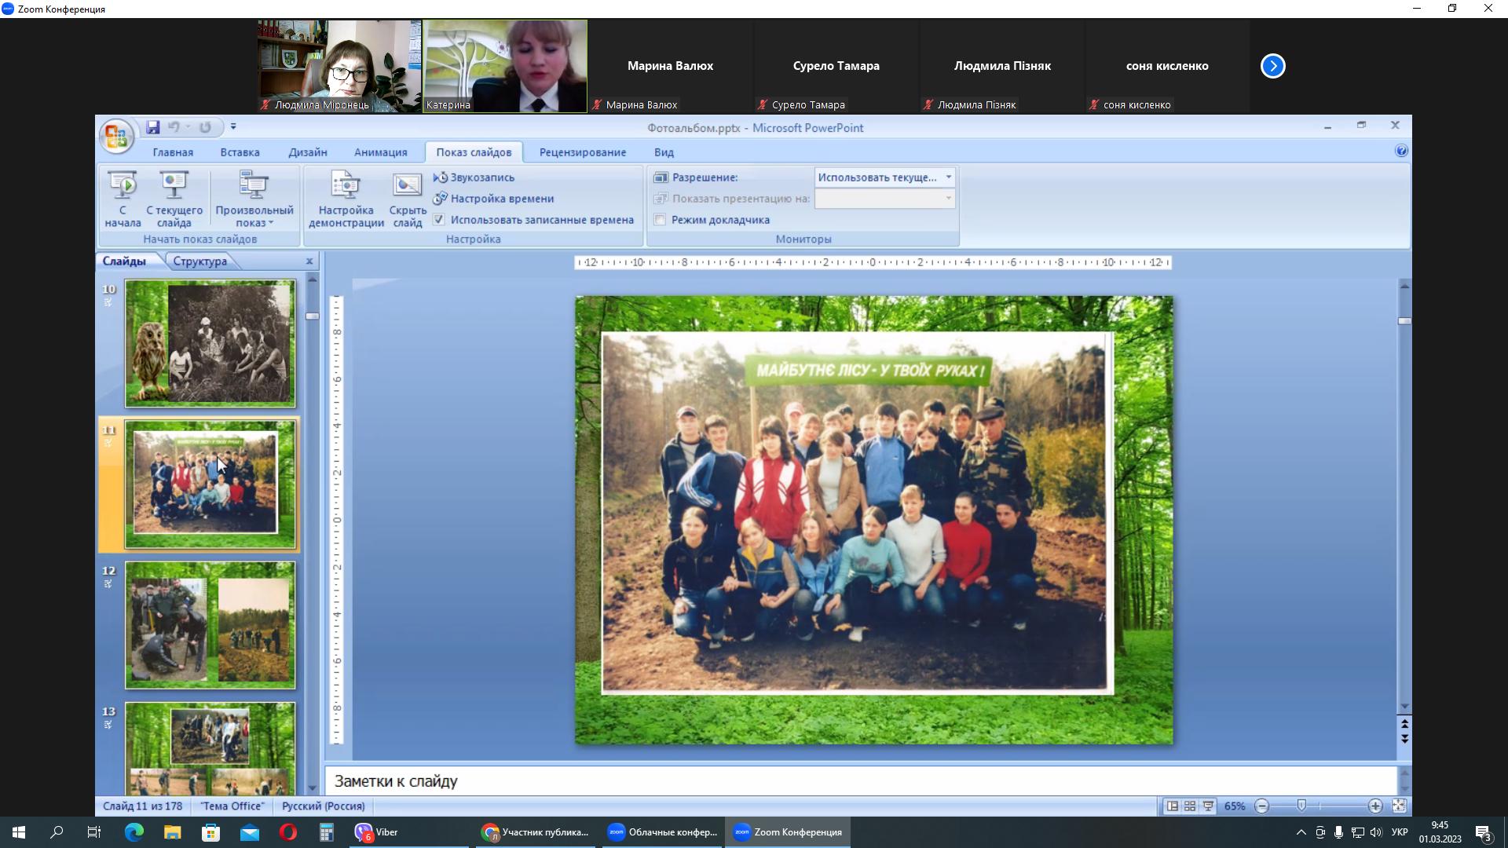Open the Анимация ribbon tab

point(380,152)
